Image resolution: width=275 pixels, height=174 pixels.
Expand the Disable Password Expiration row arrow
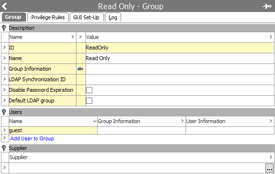pos(5,90)
